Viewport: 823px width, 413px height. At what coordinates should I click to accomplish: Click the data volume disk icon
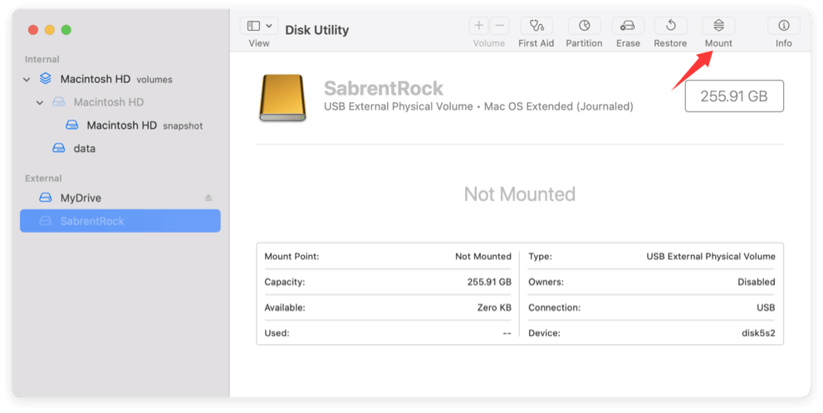pyautogui.click(x=59, y=148)
